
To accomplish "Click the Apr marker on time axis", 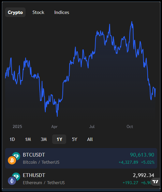I will [54, 127].
